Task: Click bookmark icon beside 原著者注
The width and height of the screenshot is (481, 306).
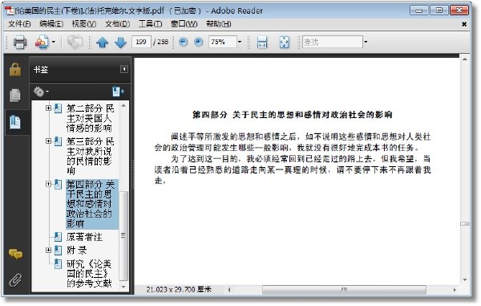Action: [x=58, y=237]
